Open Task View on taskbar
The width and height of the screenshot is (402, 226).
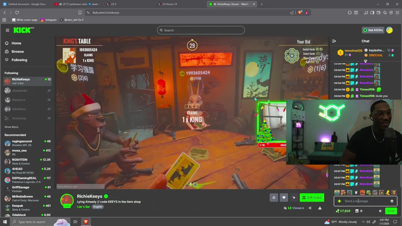pyautogui.click(x=75, y=222)
